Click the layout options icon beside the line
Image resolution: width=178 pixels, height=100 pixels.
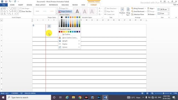click(x=49, y=26)
